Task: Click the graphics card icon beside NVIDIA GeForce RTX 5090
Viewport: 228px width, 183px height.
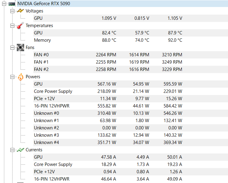Action: 12,4
